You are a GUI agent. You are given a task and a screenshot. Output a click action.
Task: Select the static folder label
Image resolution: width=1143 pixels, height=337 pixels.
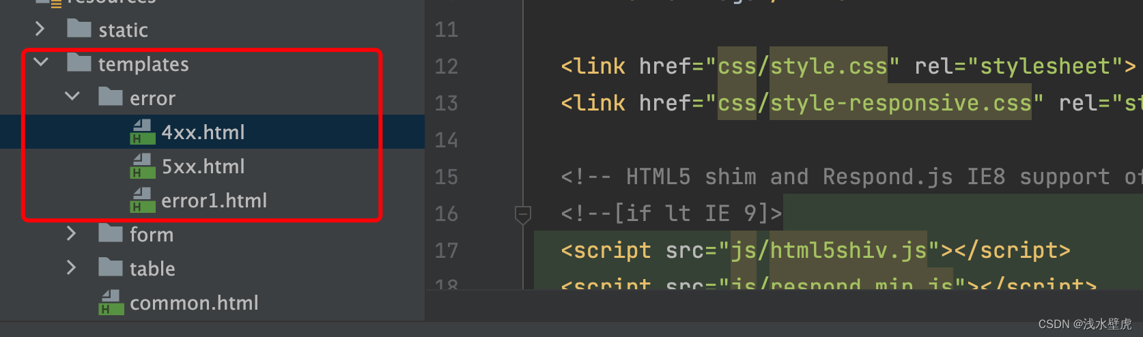coord(123,30)
